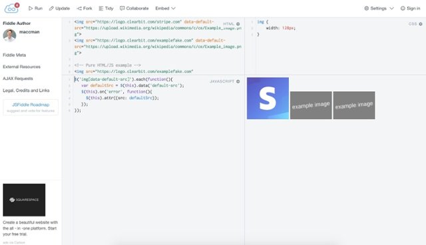Expand the Embed dropdown

[165, 9]
